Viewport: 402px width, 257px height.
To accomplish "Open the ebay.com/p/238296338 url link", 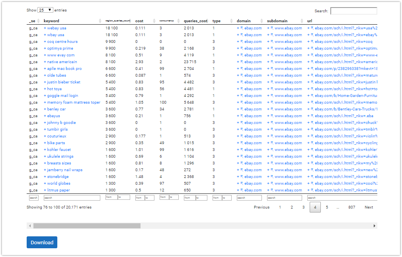I will [346, 69].
